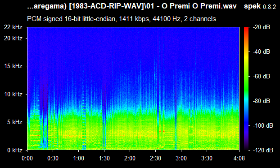Click the 22 kHz frequency axis label
Screen dimensions: 280x168
pos(13,27)
